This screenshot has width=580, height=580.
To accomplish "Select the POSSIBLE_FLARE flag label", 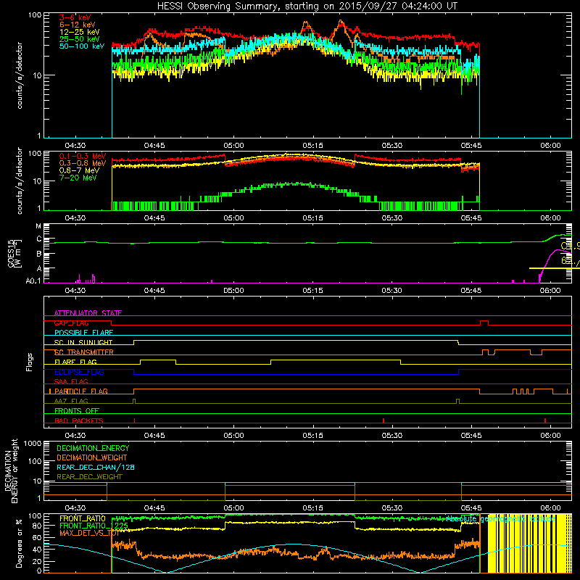I will click(x=83, y=333).
